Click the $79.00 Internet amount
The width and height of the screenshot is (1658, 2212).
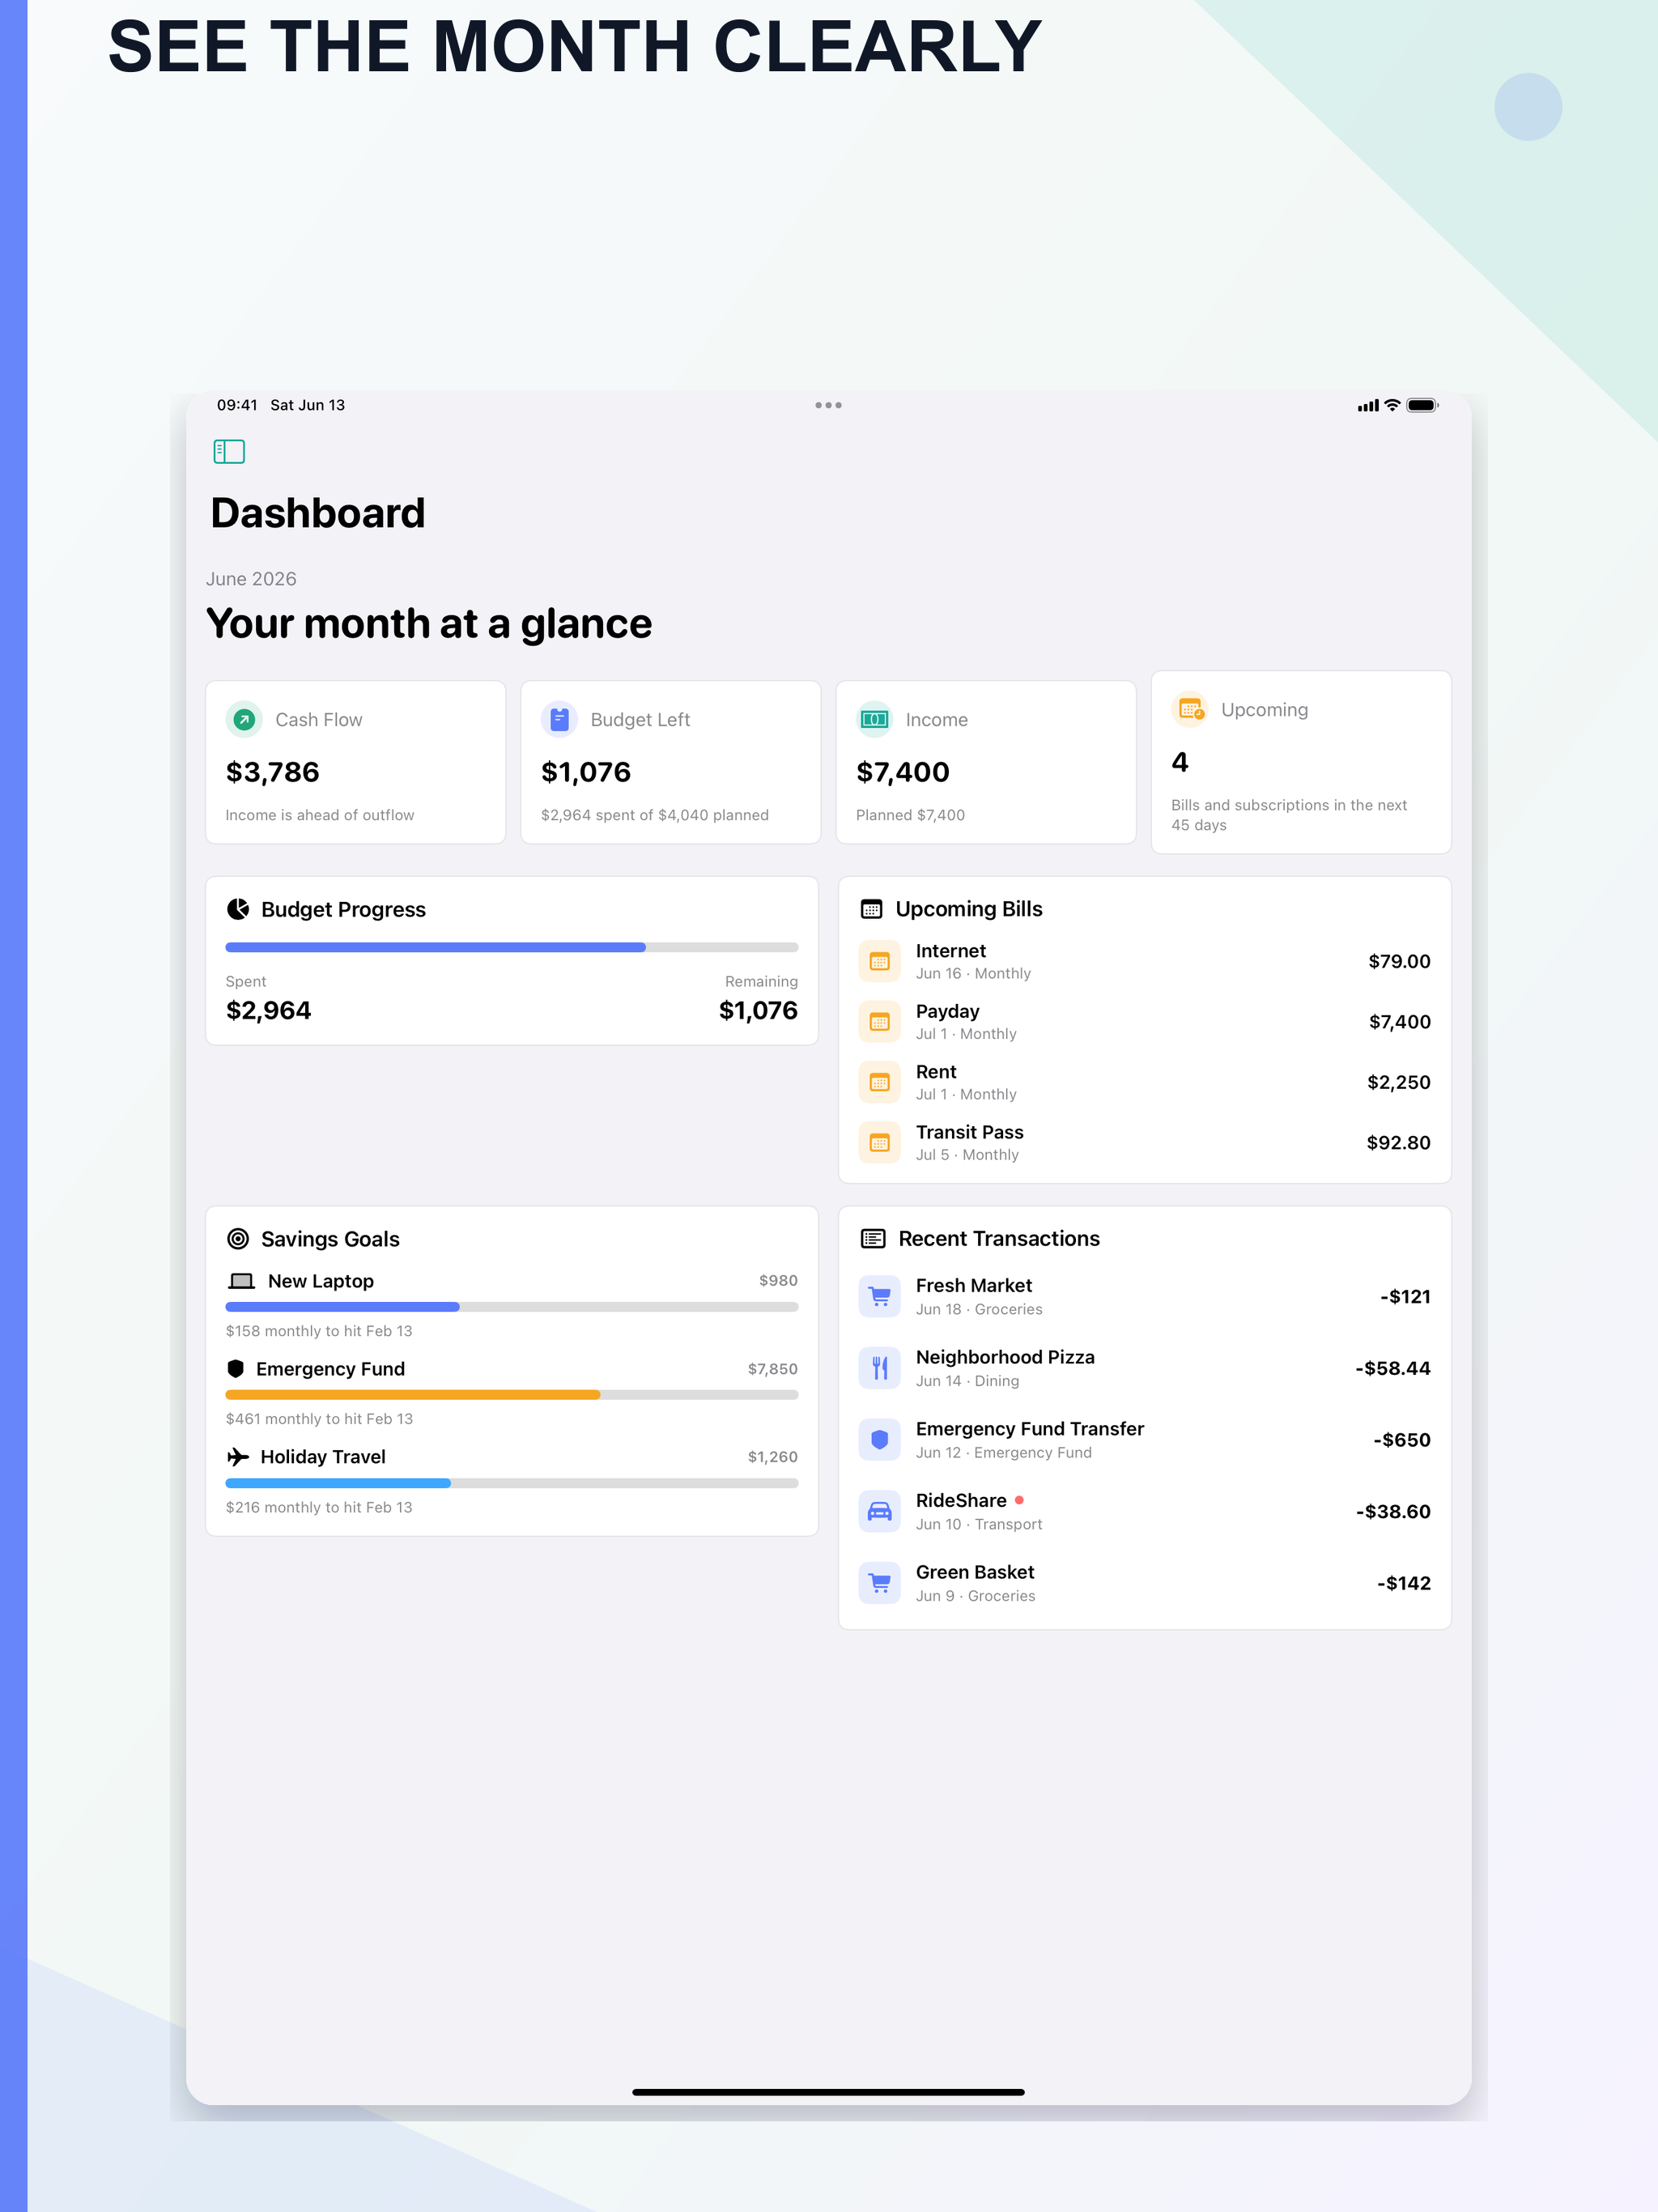(1399, 961)
